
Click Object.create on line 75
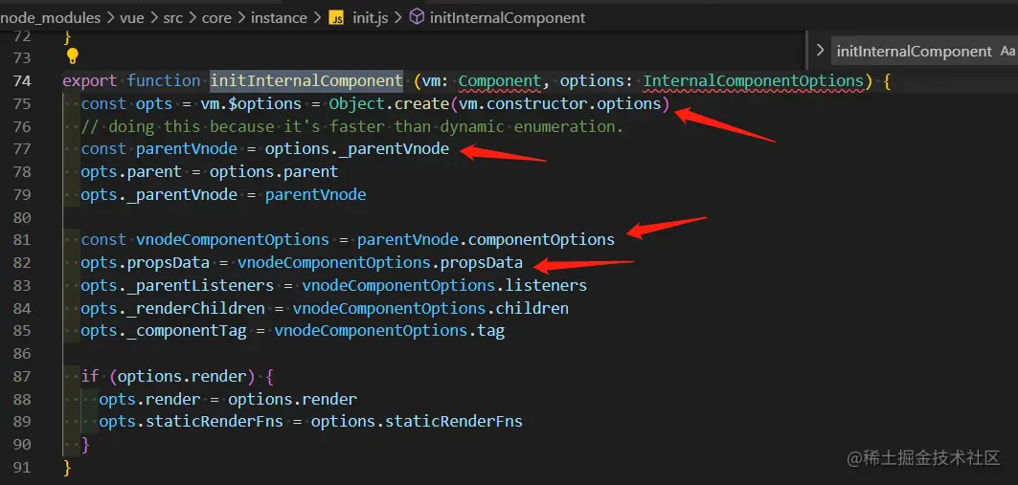click(389, 103)
